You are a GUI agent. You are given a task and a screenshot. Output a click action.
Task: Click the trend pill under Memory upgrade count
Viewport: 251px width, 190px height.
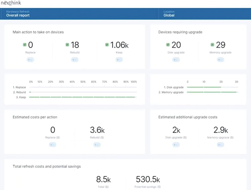[x=220, y=60]
